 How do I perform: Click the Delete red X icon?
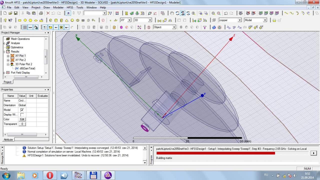[48, 13]
